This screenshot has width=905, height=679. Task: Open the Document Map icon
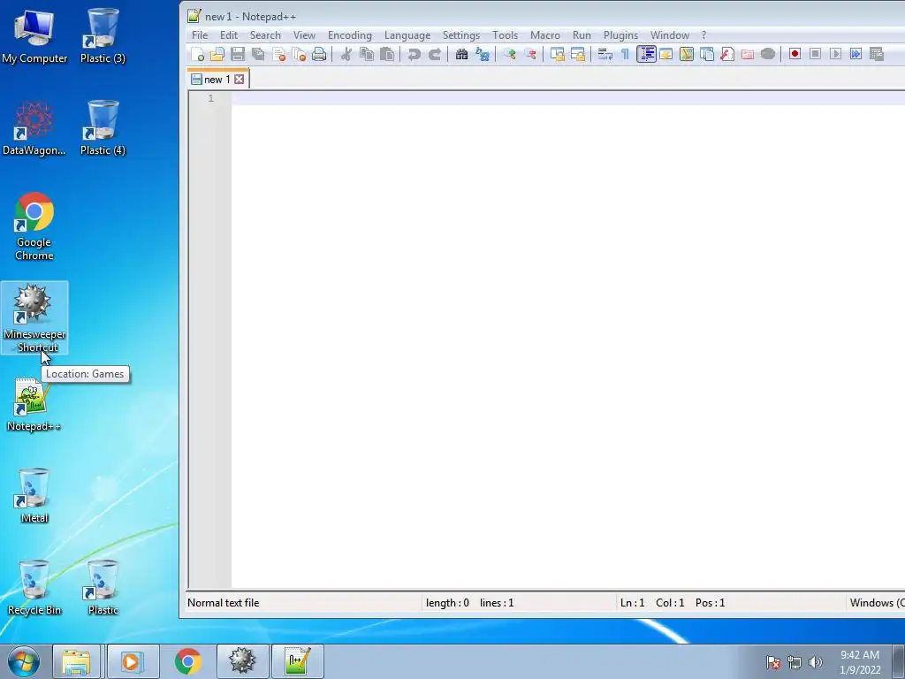(x=686, y=54)
